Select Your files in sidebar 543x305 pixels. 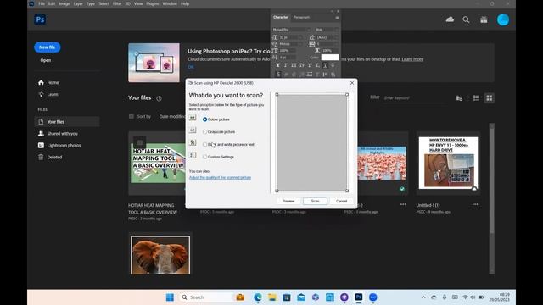[x=67, y=122]
